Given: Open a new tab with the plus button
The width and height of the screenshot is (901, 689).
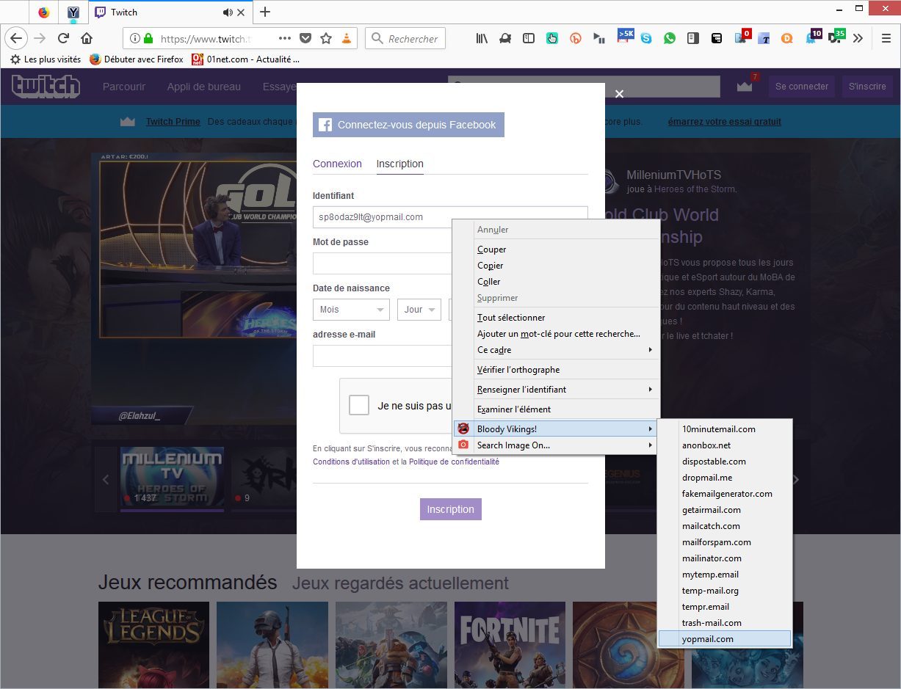Looking at the screenshot, I should pyautogui.click(x=265, y=12).
